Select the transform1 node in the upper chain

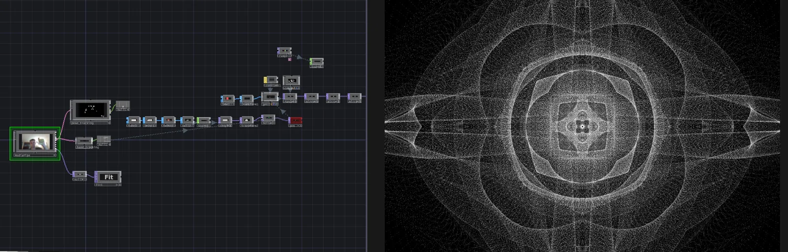tap(247, 100)
